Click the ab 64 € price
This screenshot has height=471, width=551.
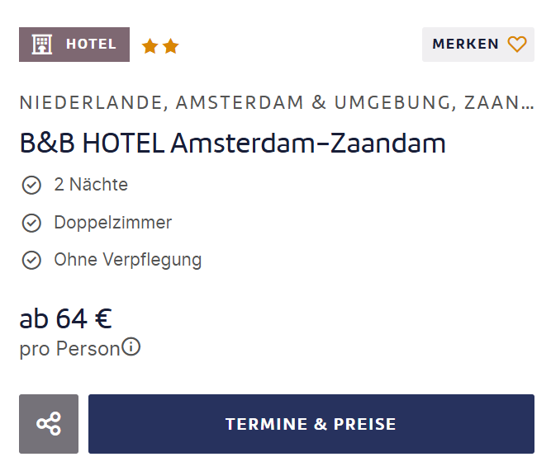point(66,318)
